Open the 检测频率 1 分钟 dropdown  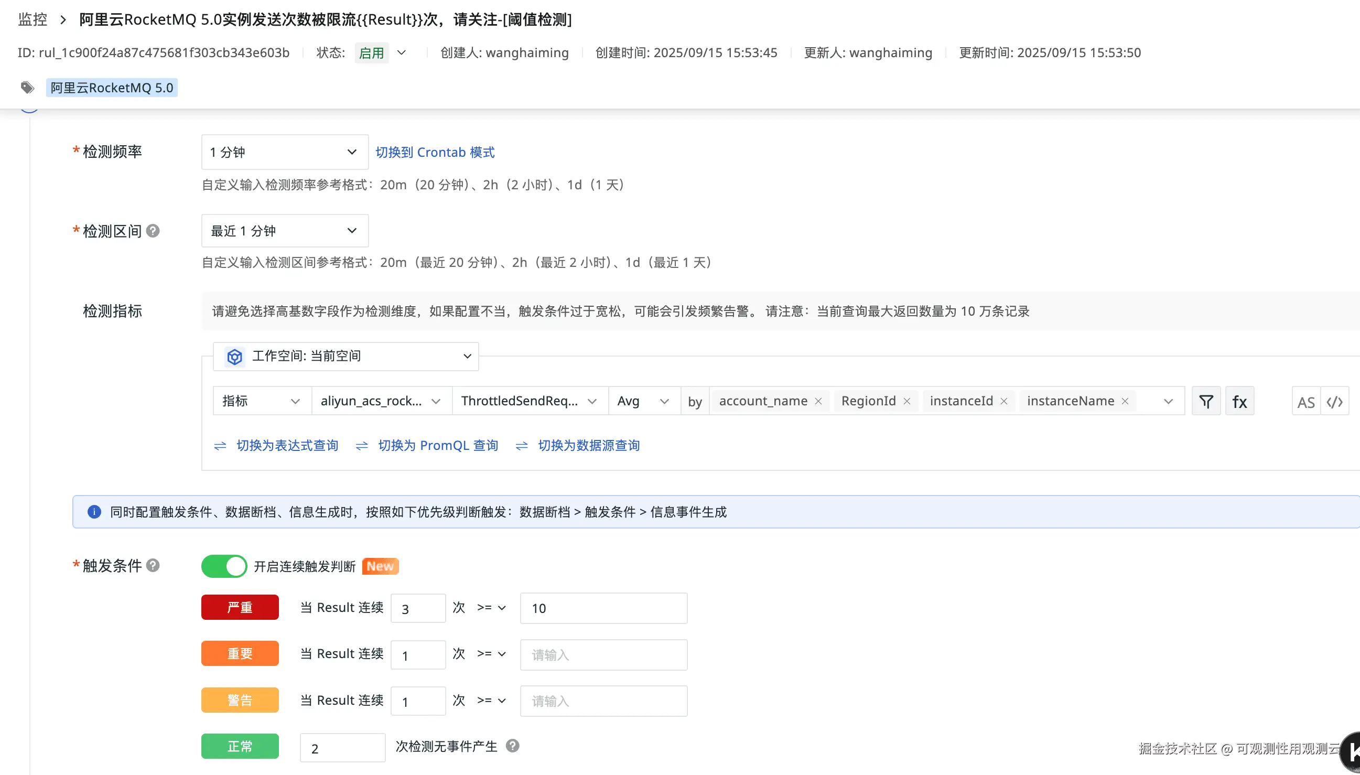pyautogui.click(x=285, y=152)
